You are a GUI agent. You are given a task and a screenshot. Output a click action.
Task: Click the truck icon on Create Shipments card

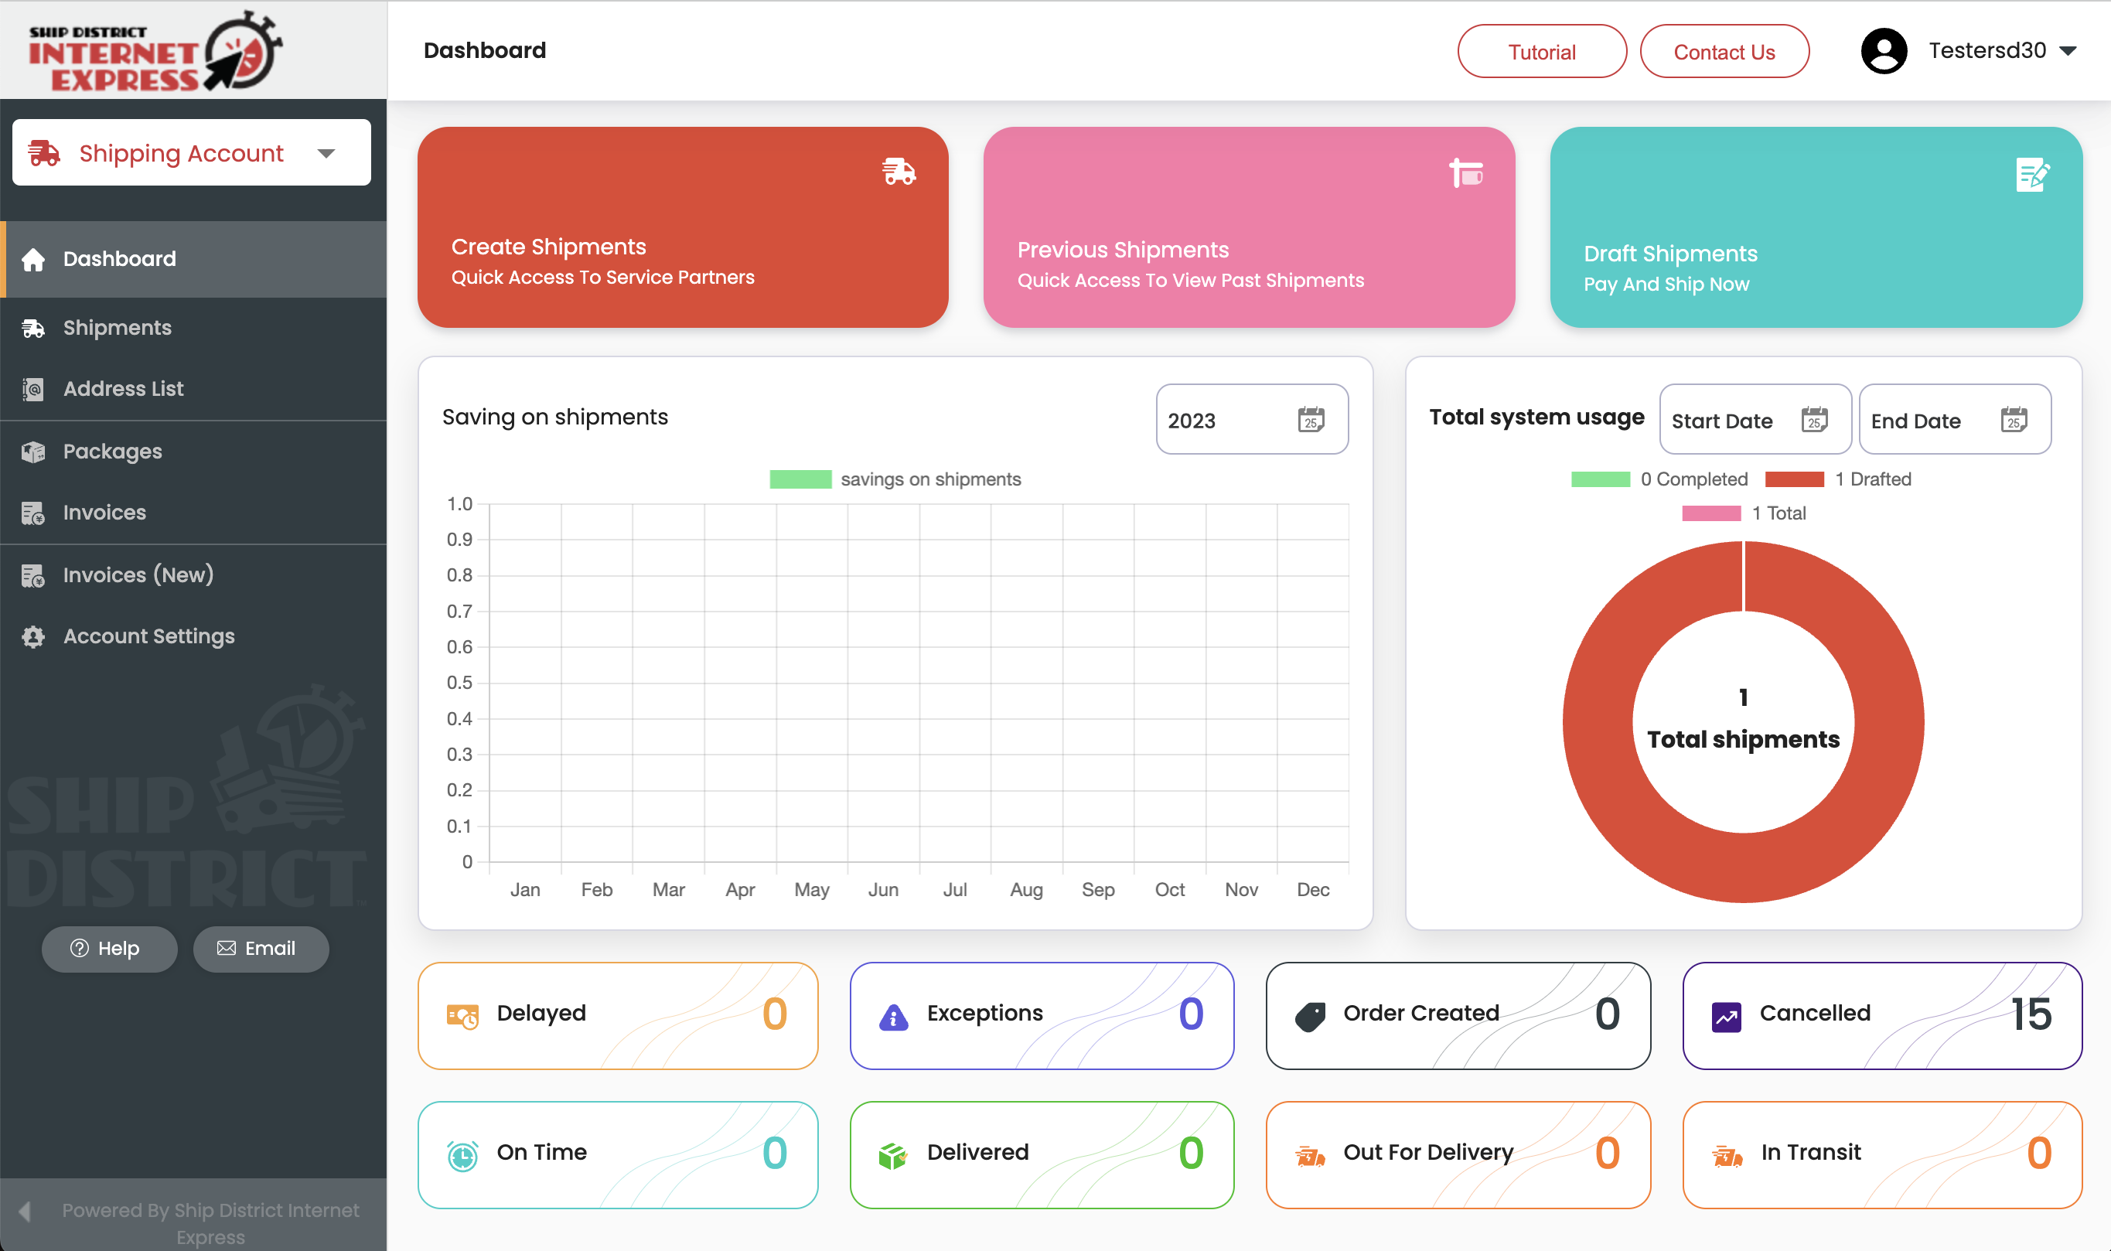pyautogui.click(x=899, y=172)
